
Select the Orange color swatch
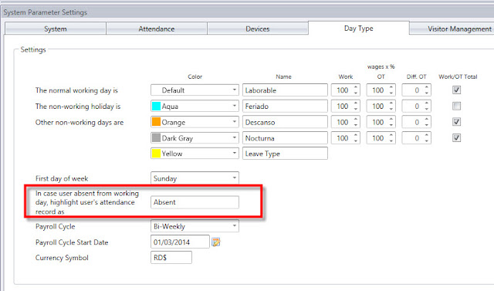tap(156, 122)
